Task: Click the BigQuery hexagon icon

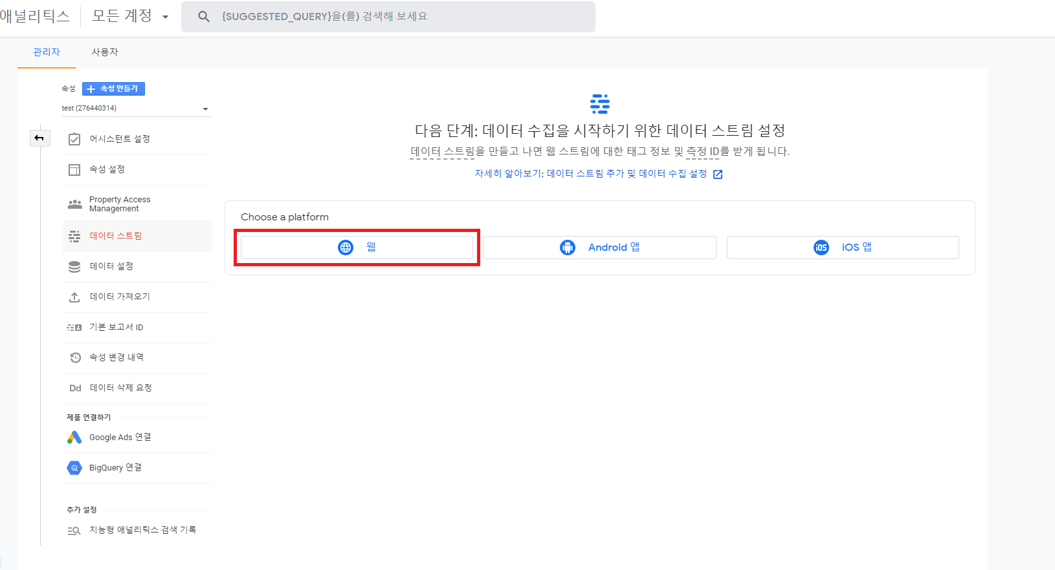Action: coord(74,468)
